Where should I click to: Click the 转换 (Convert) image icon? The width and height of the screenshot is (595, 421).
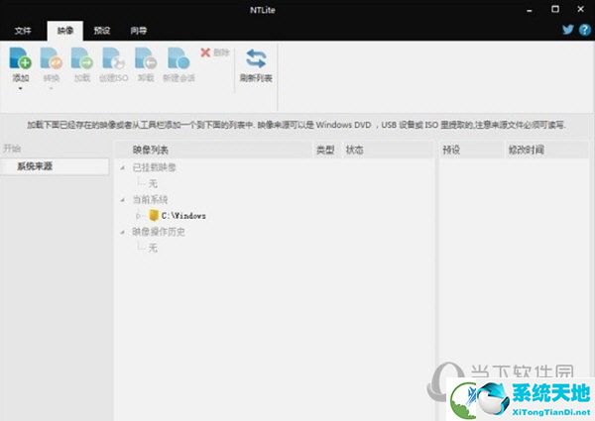(52, 58)
